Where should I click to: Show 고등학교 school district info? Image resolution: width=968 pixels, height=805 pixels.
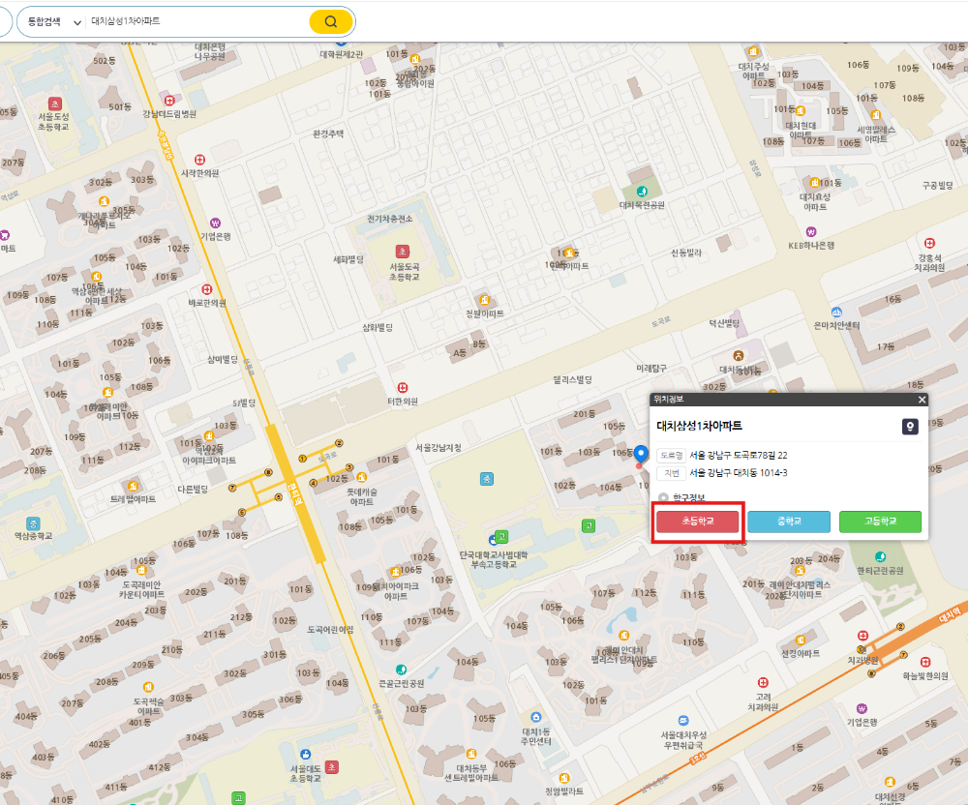tap(880, 522)
